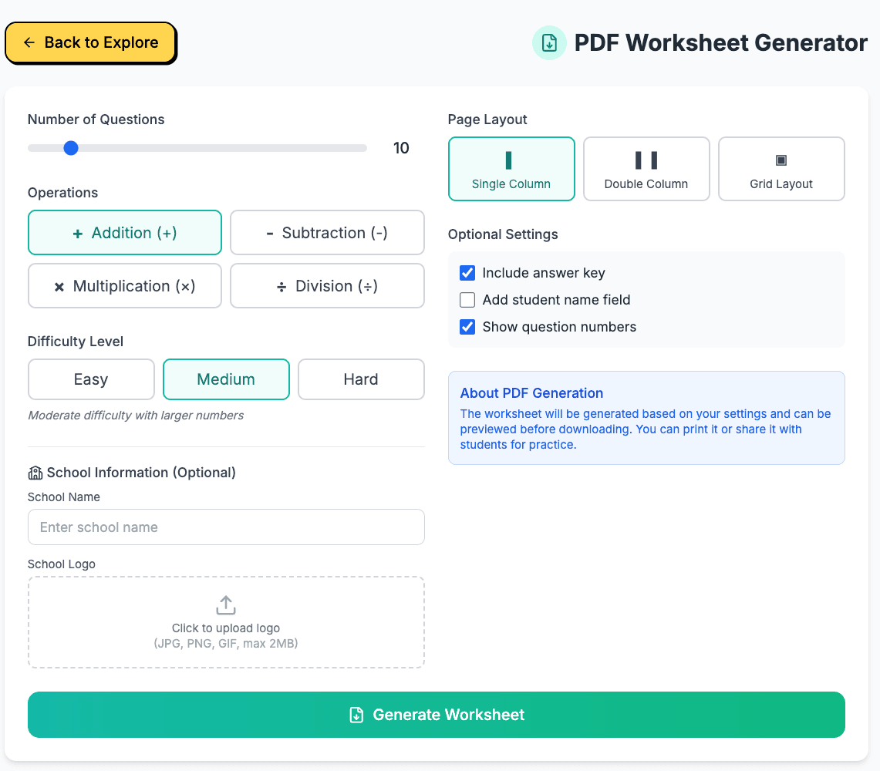The image size is (880, 771).
Task: Click Generate Worksheet button
Action: click(x=436, y=714)
